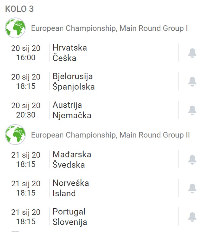Turn on bell for Mađarska vs Švedska
Screen dimensions: 205x232
click(192, 159)
